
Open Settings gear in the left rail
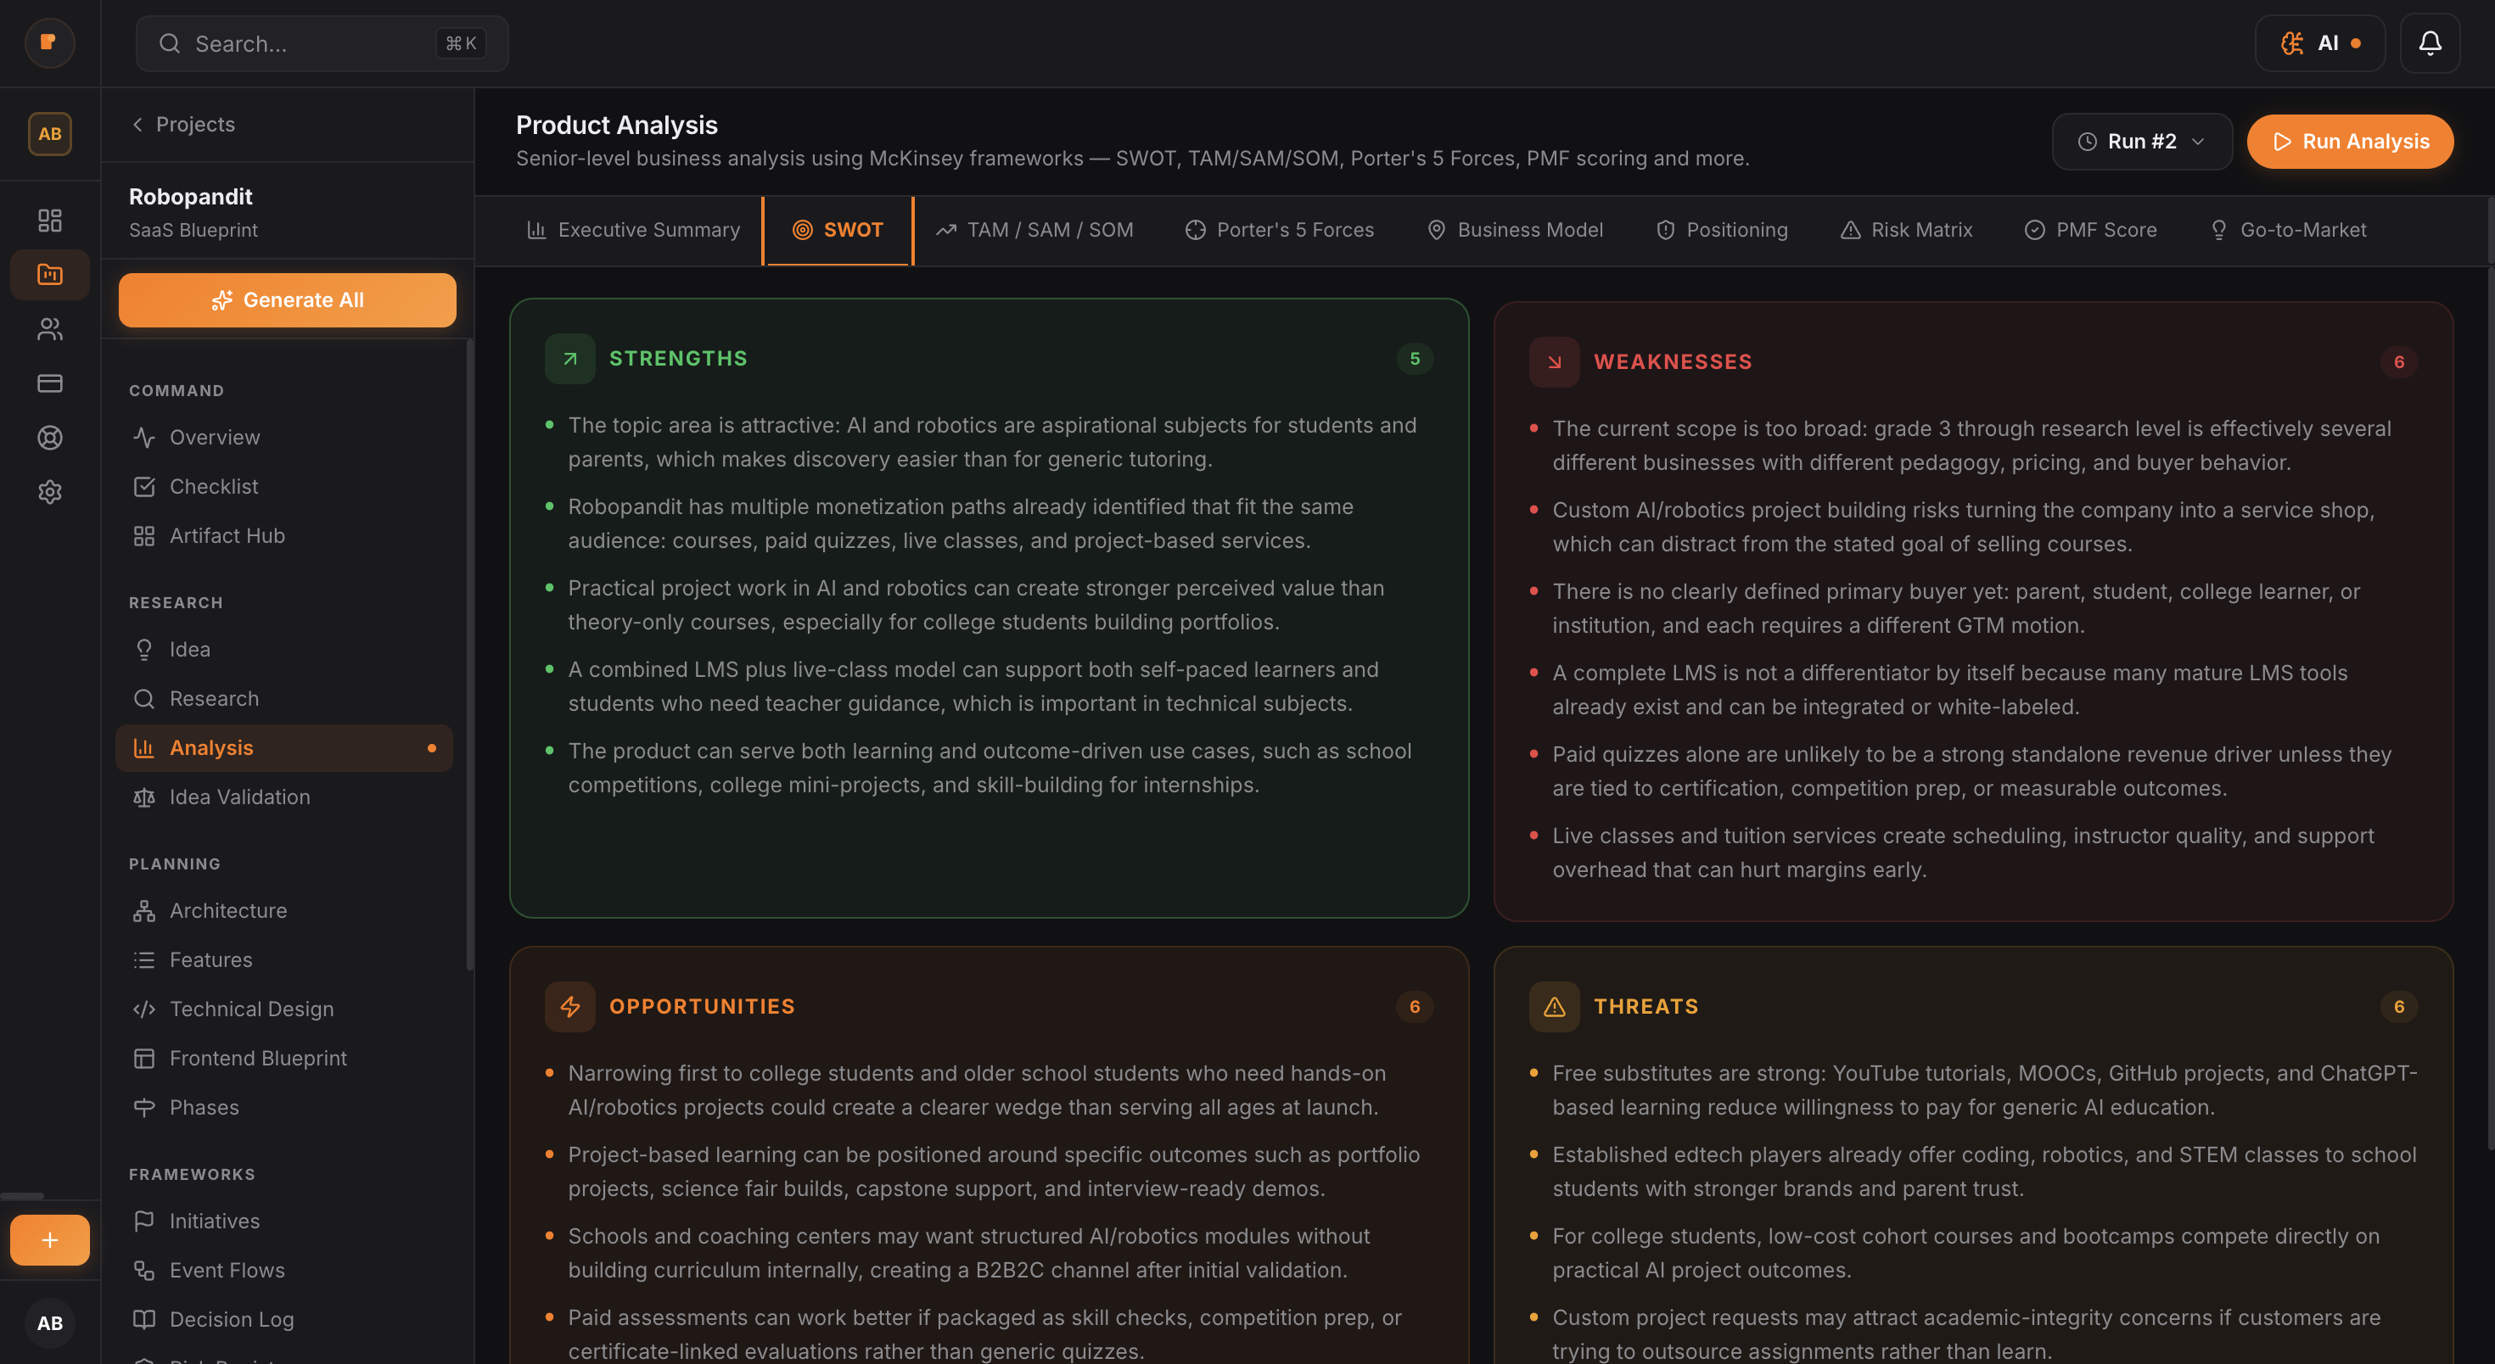click(x=49, y=492)
